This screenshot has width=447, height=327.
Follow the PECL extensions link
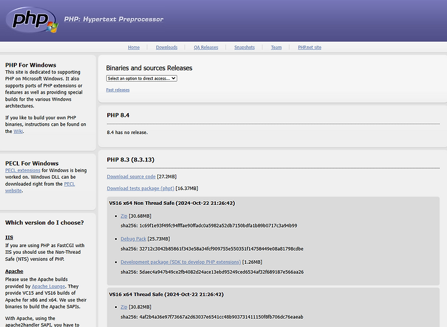click(23, 170)
